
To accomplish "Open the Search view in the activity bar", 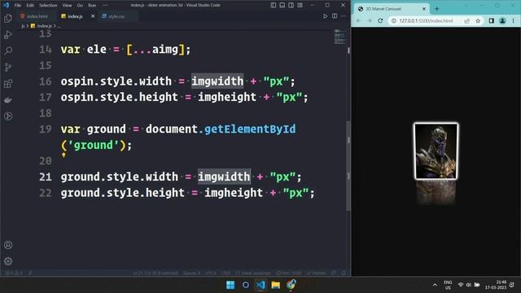I will pos(8,50).
